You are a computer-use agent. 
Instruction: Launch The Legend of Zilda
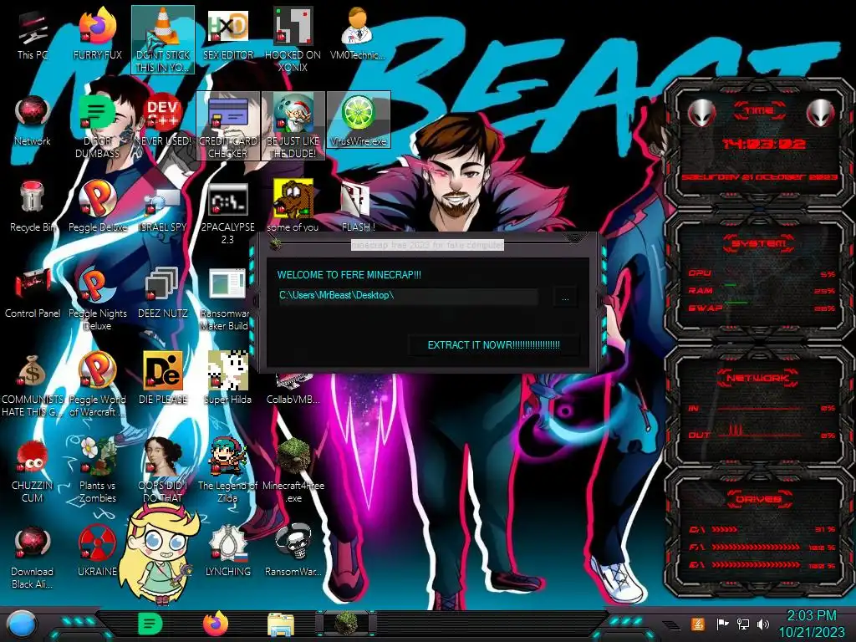coord(227,471)
